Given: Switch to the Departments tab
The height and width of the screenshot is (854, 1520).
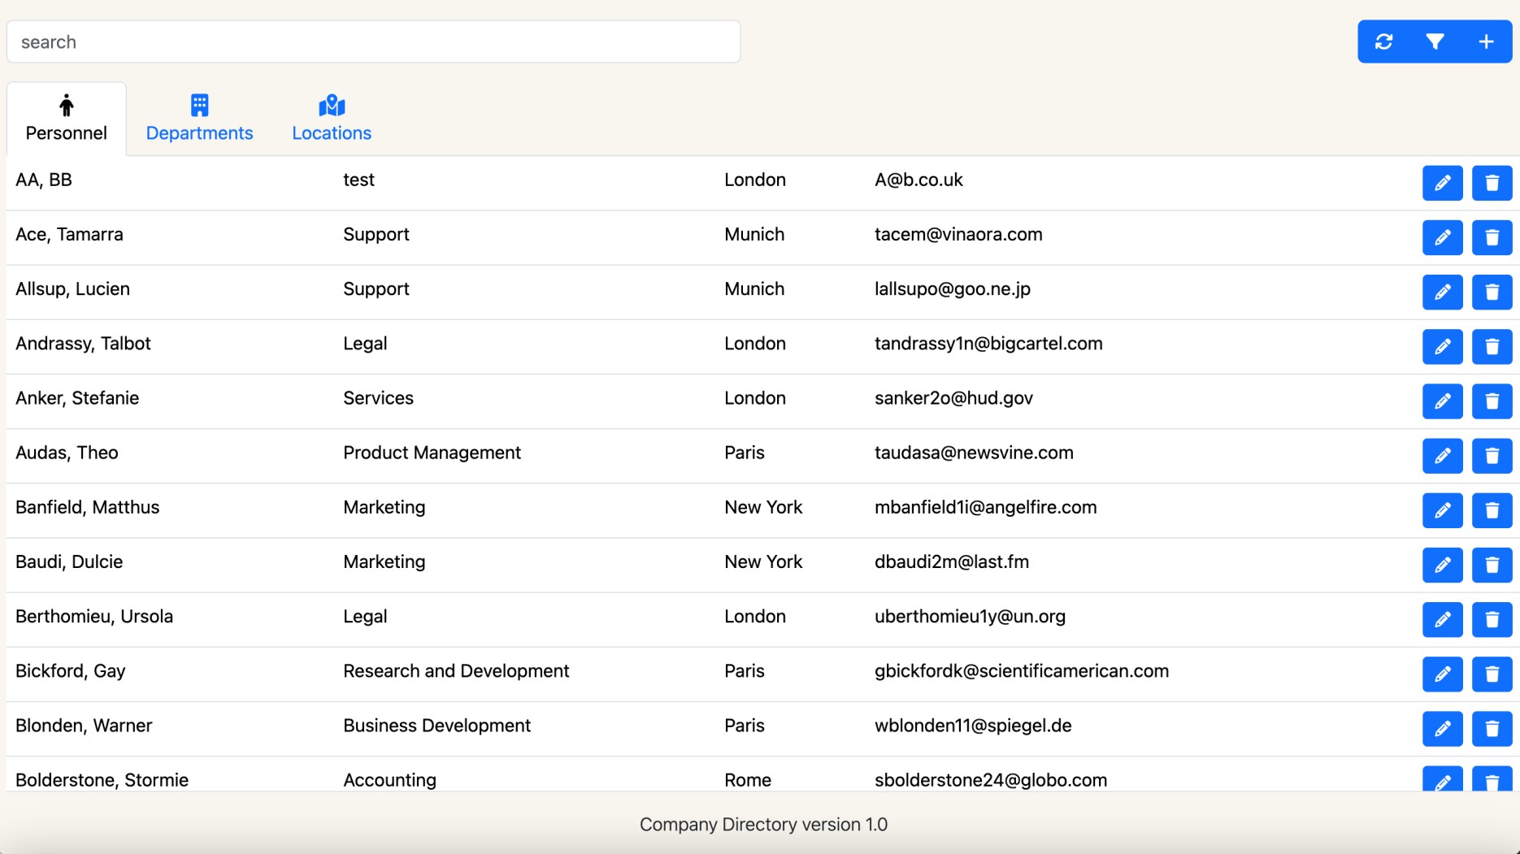Looking at the screenshot, I should (x=199, y=119).
